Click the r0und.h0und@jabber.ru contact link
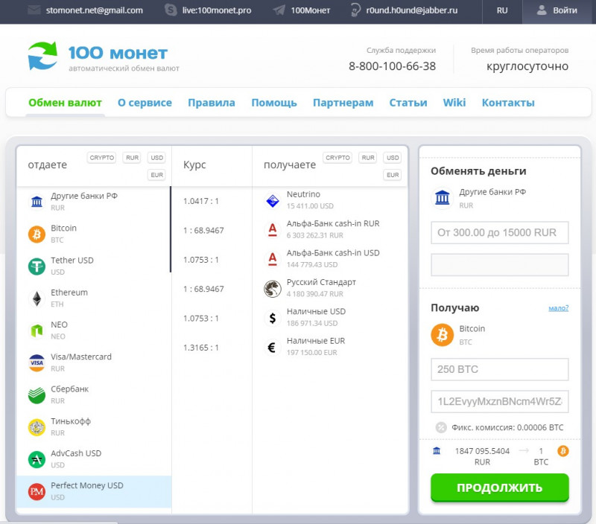Viewport: 596px width, 524px height. 412,10
